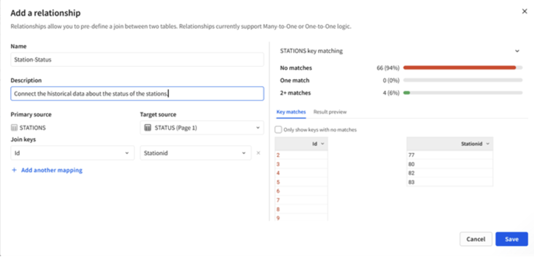This screenshot has width=534, height=260.
Task: Open the Id column sort menu arrow
Action: point(323,144)
